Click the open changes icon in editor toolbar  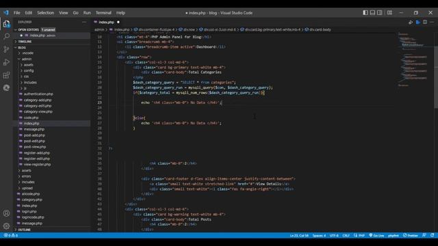pos(411,22)
